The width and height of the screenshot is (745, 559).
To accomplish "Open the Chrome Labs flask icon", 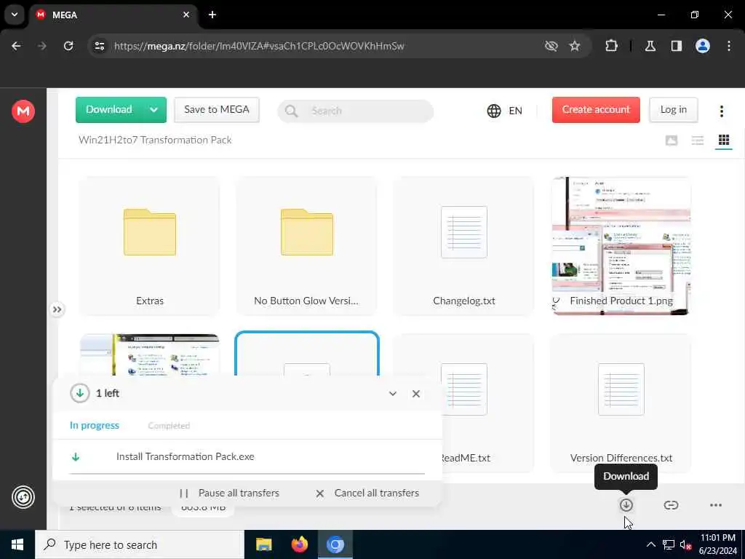I will (x=650, y=46).
